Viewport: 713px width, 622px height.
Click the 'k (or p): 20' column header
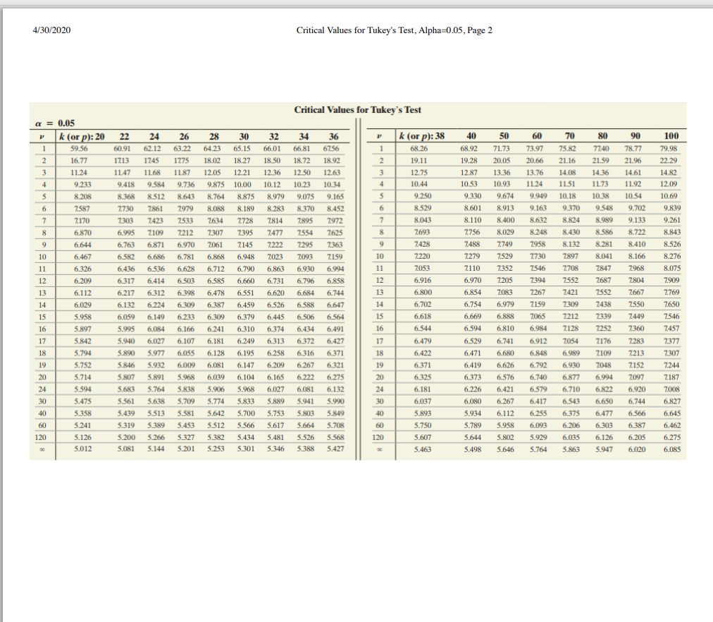tap(82, 137)
